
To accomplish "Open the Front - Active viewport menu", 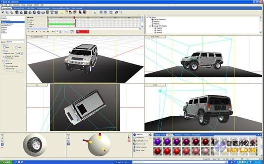I will [x=155, y=37].
